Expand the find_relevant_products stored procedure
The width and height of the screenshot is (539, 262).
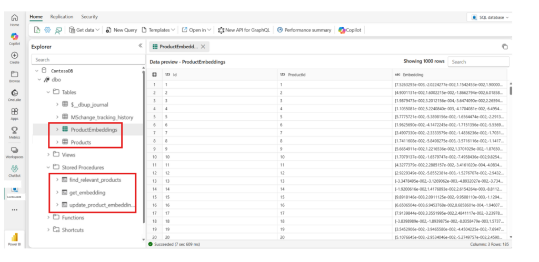pos(57,180)
